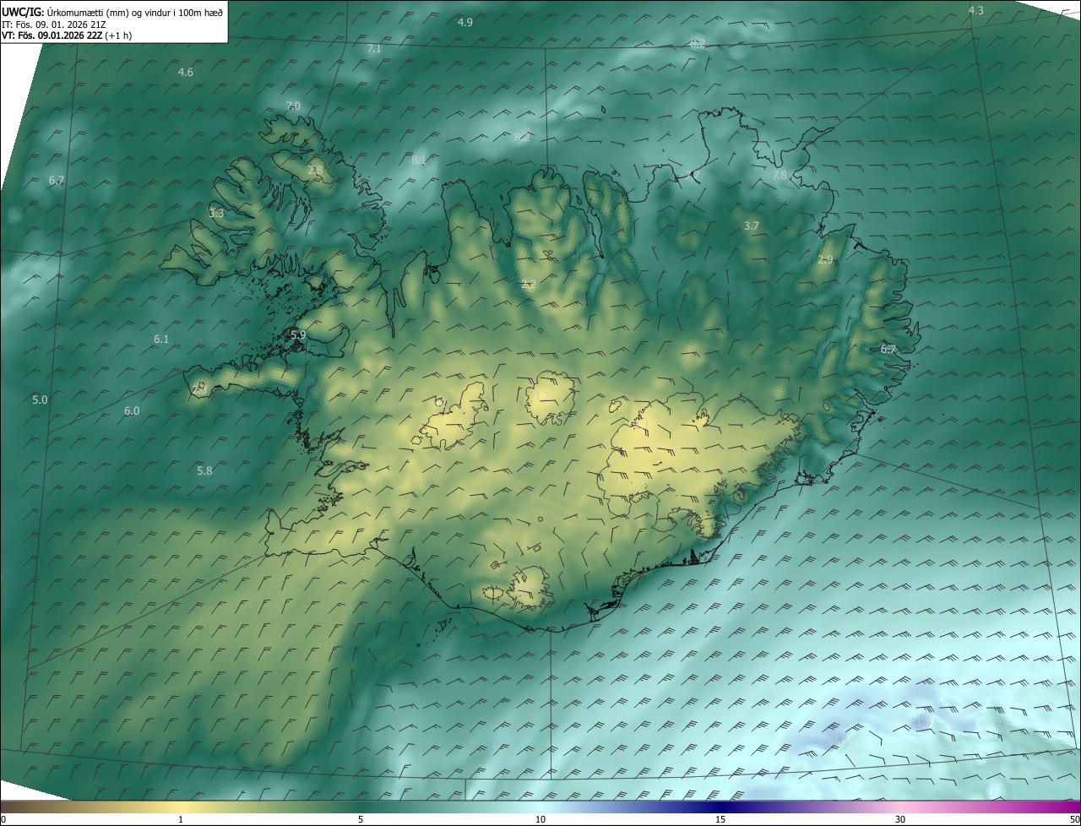Click the 'VT: Fös. 09.01.2026 22Z (+1 h)' line
The height and width of the screenshot is (826, 1081).
[x=67, y=35]
